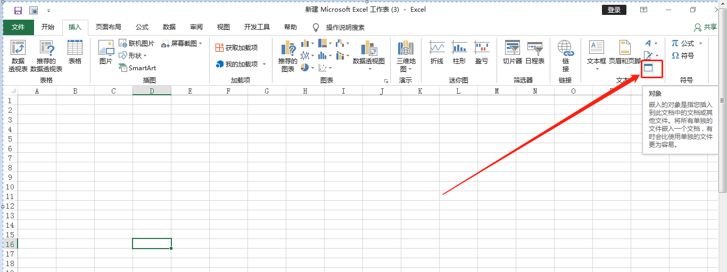Image resolution: width=727 pixels, height=272 pixels.
Task: Select row header 16
Action: click(x=10, y=244)
